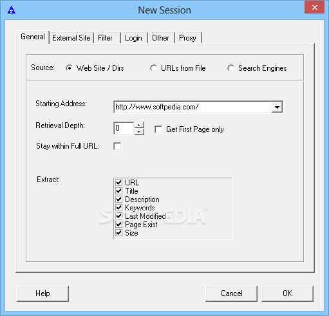
Task: Switch to the External Site tab
Action: [x=71, y=38]
